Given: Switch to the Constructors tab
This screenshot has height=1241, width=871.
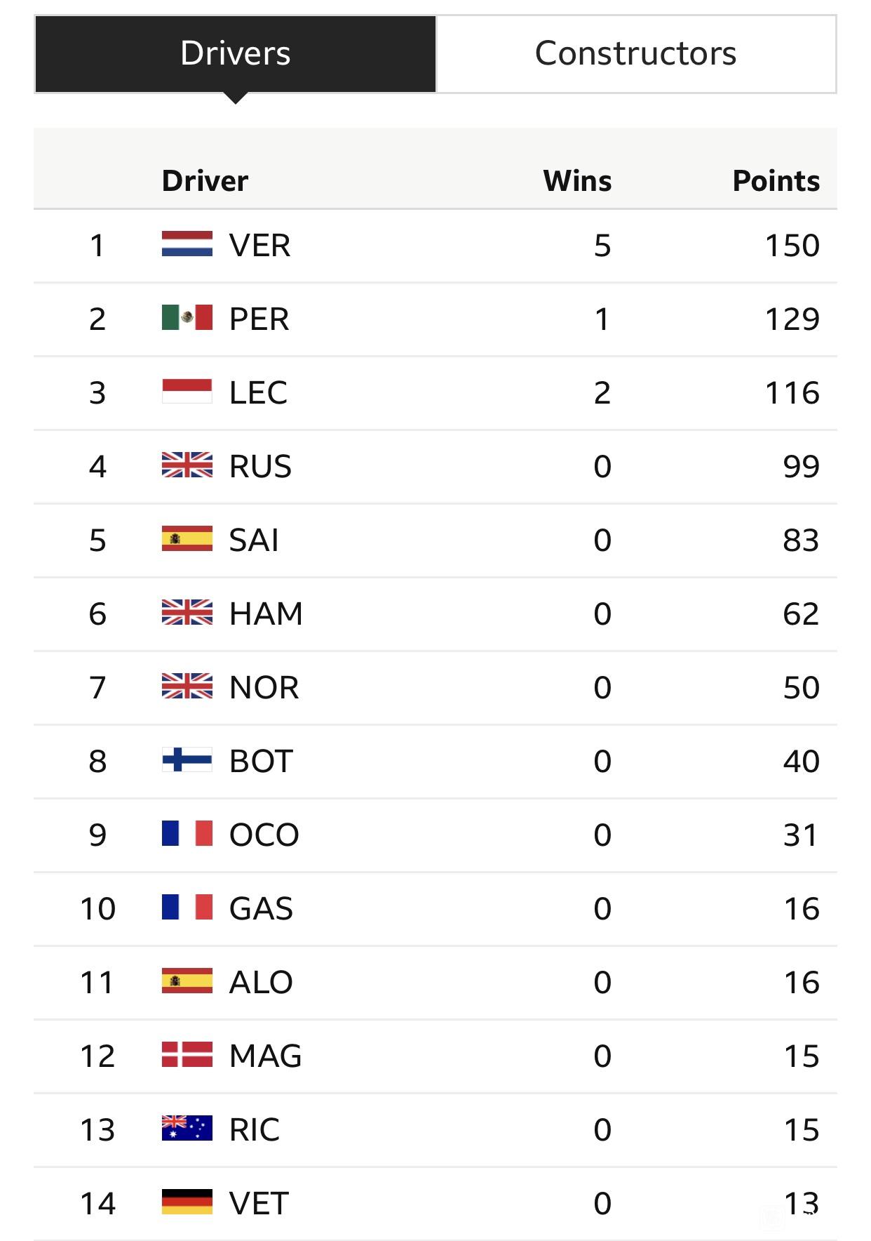Looking at the screenshot, I should 636,54.
